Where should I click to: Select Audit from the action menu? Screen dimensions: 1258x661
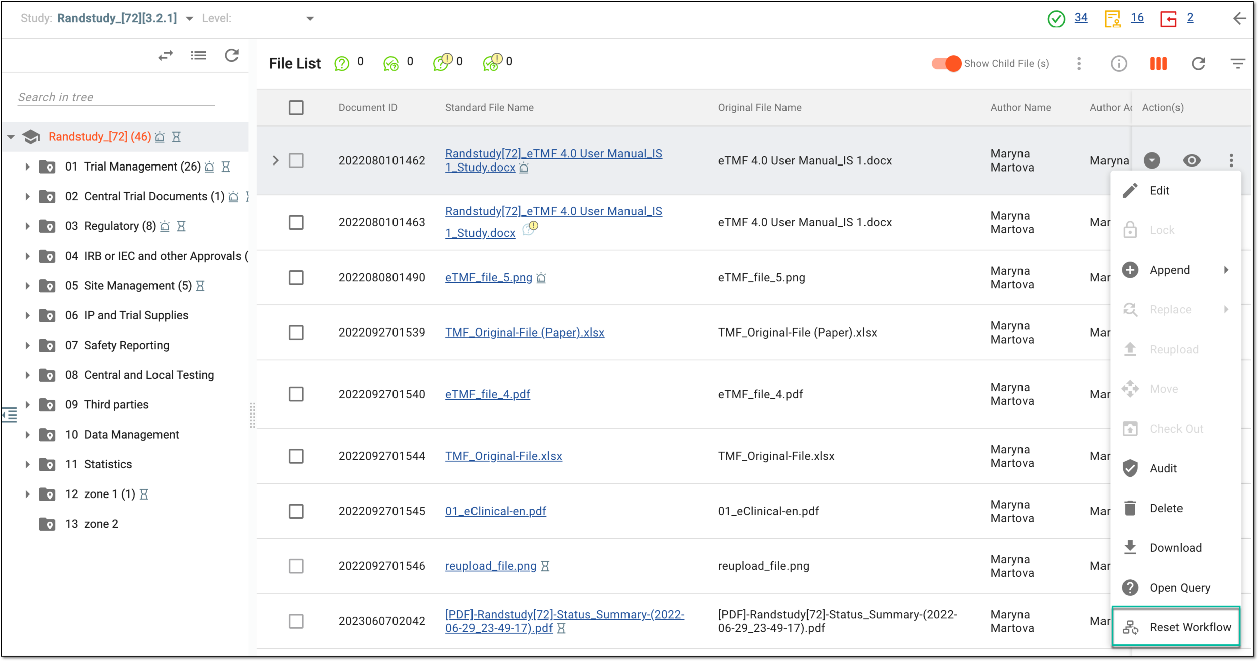click(x=1175, y=468)
